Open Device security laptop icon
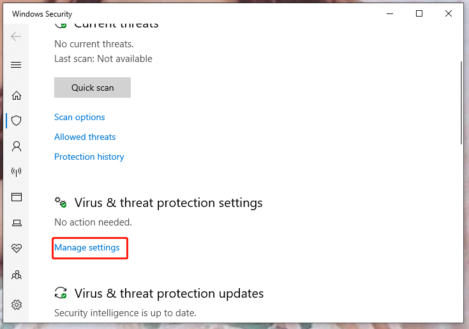This screenshot has height=329, width=469. (17, 223)
